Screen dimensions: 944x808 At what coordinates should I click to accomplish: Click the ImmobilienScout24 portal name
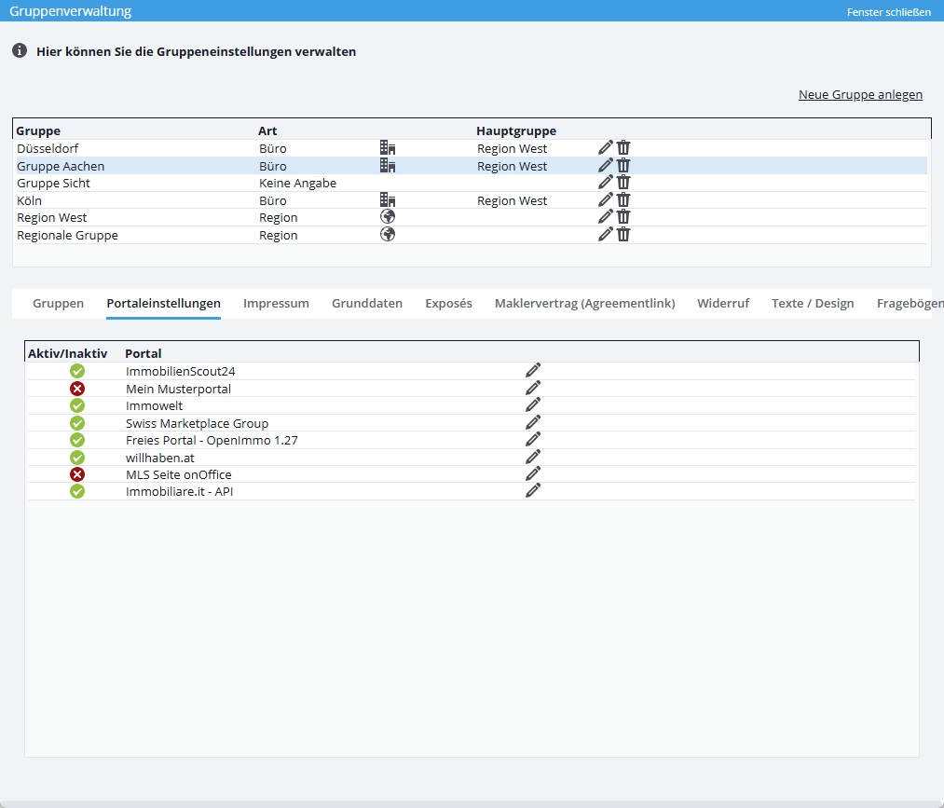click(181, 372)
